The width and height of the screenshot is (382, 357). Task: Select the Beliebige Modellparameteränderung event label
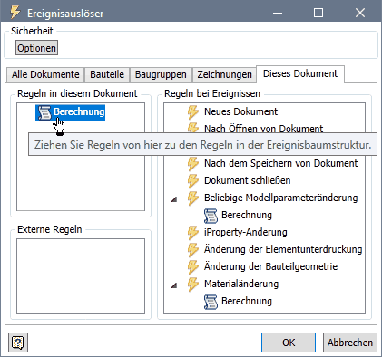(x=281, y=198)
